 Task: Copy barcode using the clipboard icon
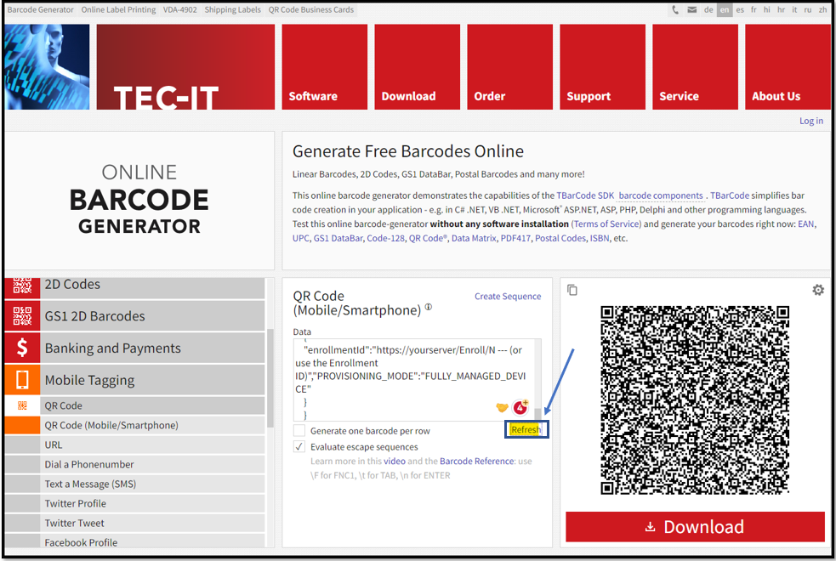click(572, 290)
